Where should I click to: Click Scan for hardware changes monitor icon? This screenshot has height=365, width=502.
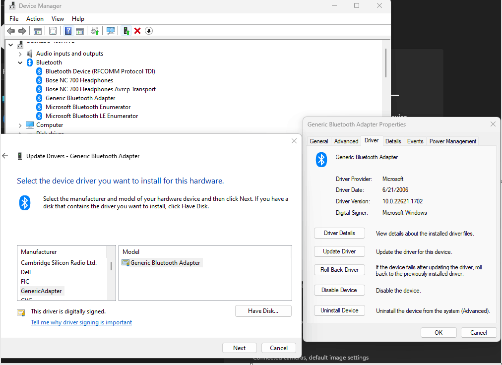pyautogui.click(x=111, y=31)
